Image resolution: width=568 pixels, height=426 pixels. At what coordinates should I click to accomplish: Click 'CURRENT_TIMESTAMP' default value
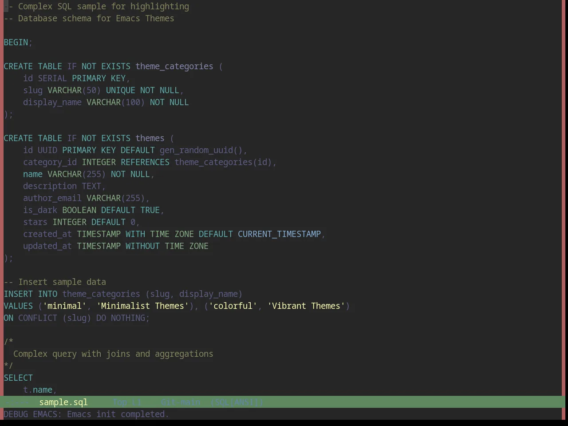click(x=279, y=234)
